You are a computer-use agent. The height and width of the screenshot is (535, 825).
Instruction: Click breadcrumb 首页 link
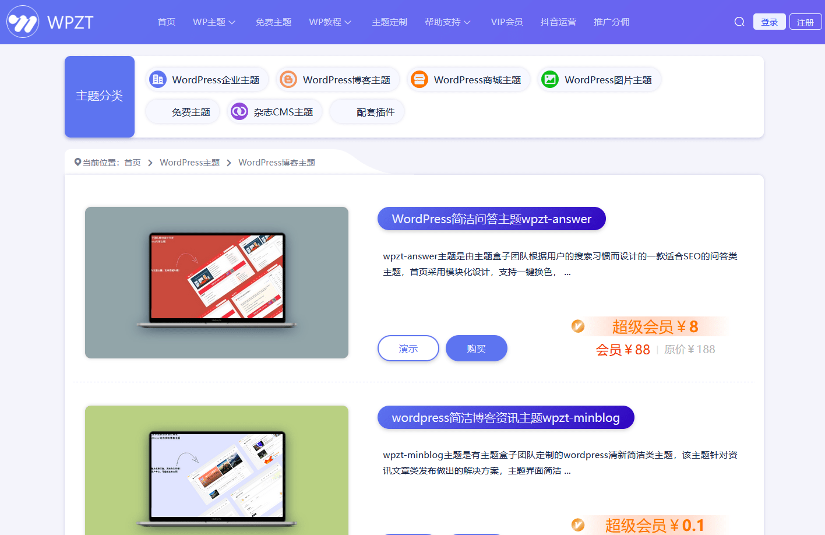(133, 163)
